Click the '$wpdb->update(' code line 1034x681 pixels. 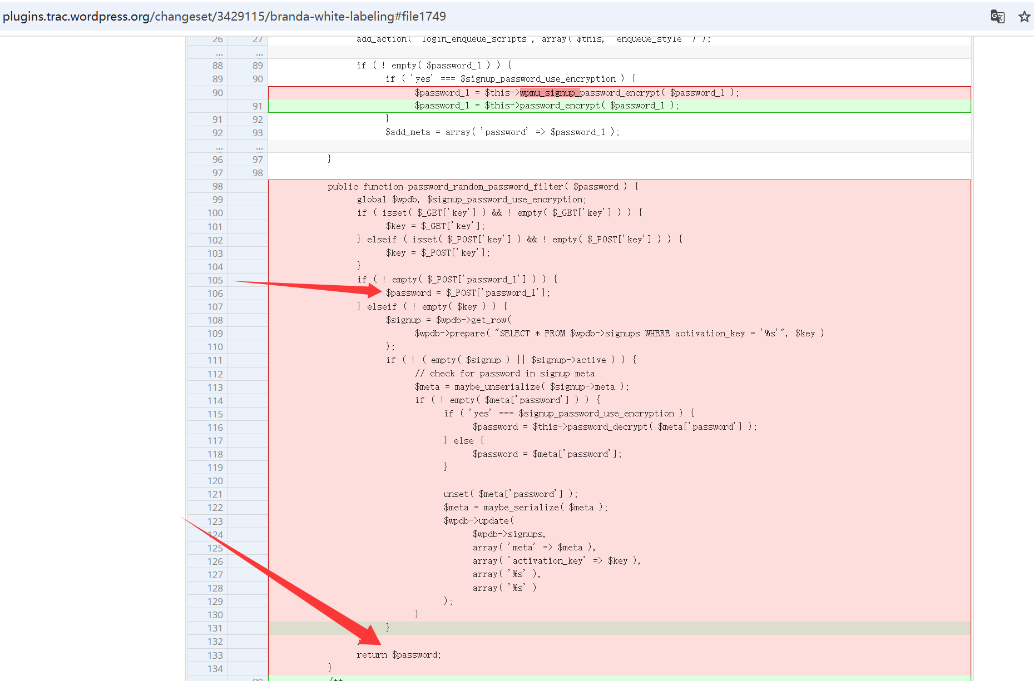click(x=478, y=521)
